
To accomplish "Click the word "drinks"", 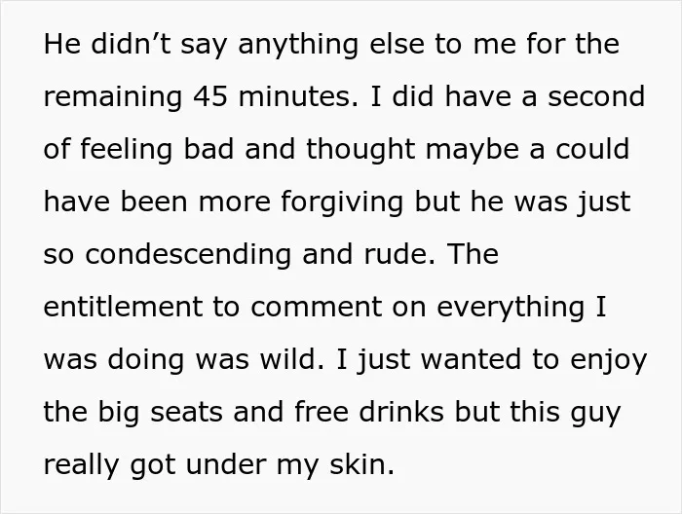I will (401, 411).
